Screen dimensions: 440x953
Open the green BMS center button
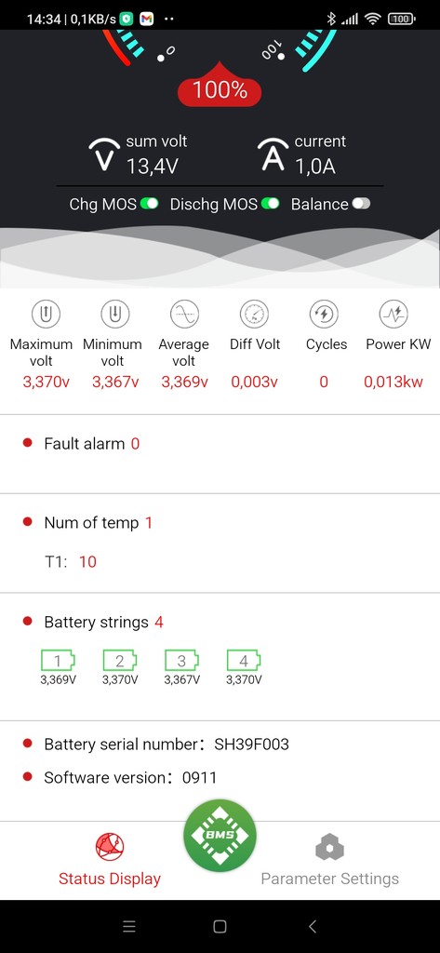[x=220, y=835]
